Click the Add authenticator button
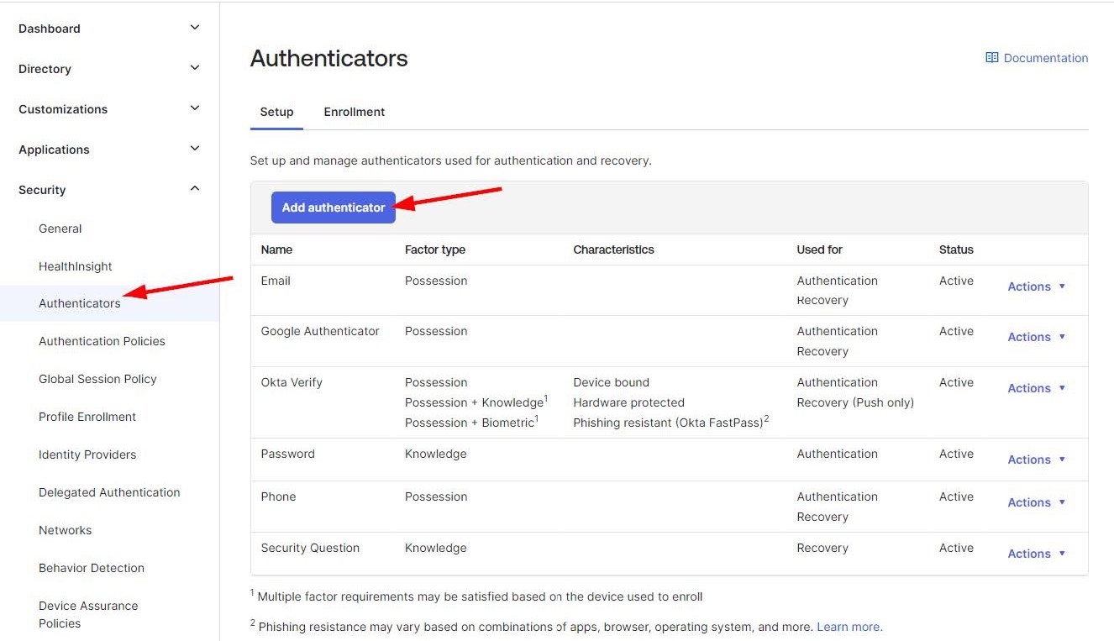The image size is (1114, 641). 333,208
